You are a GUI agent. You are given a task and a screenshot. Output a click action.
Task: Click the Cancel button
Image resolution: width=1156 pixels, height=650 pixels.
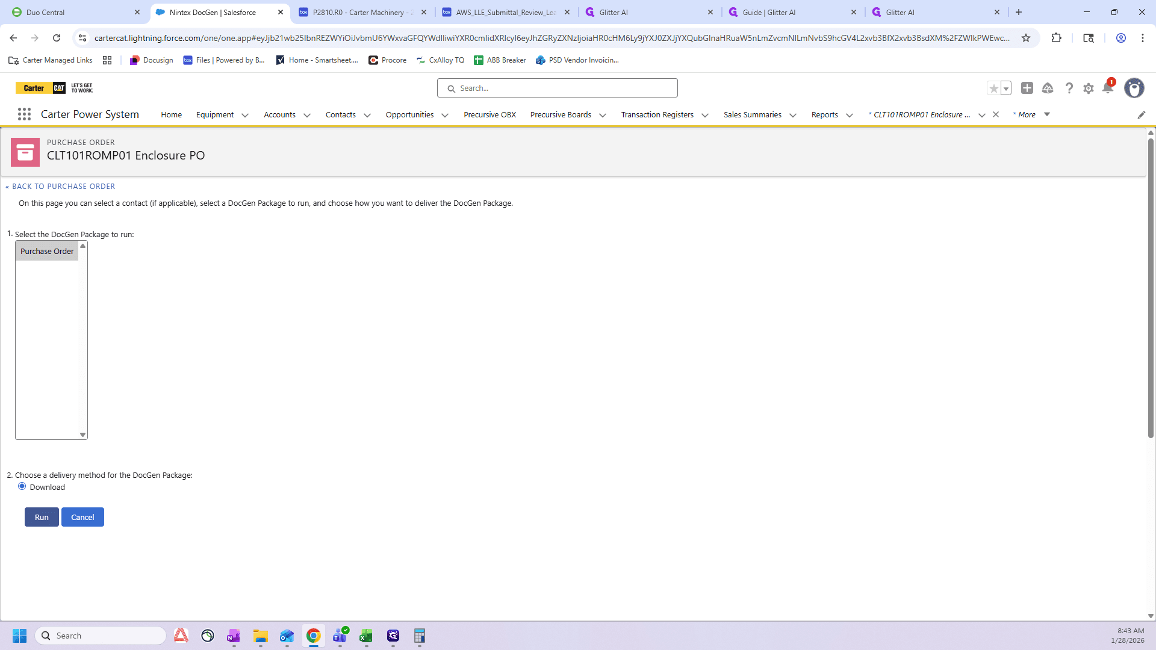(82, 517)
